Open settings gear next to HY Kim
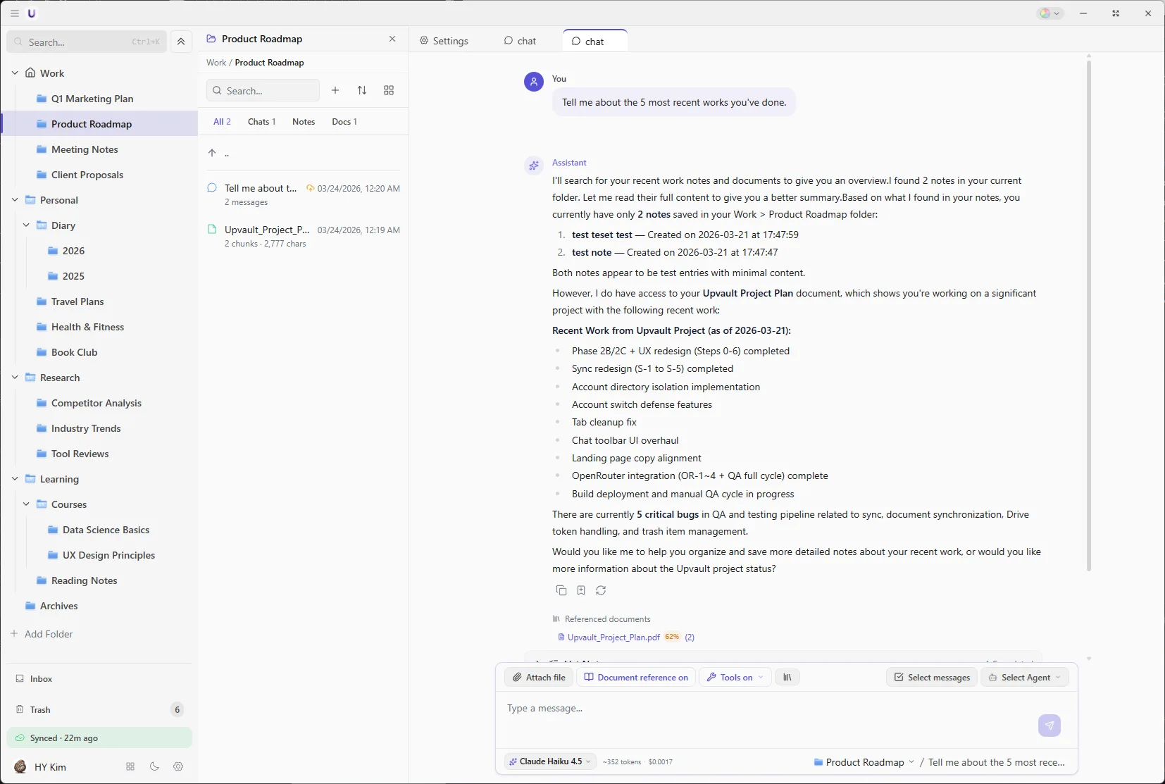Image resolution: width=1165 pixels, height=784 pixels. point(178,766)
